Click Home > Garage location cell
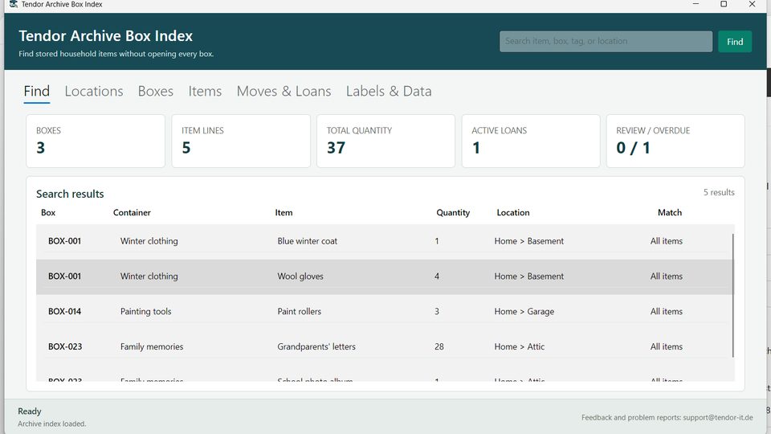Viewport: 771px width, 434px height. click(524, 312)
